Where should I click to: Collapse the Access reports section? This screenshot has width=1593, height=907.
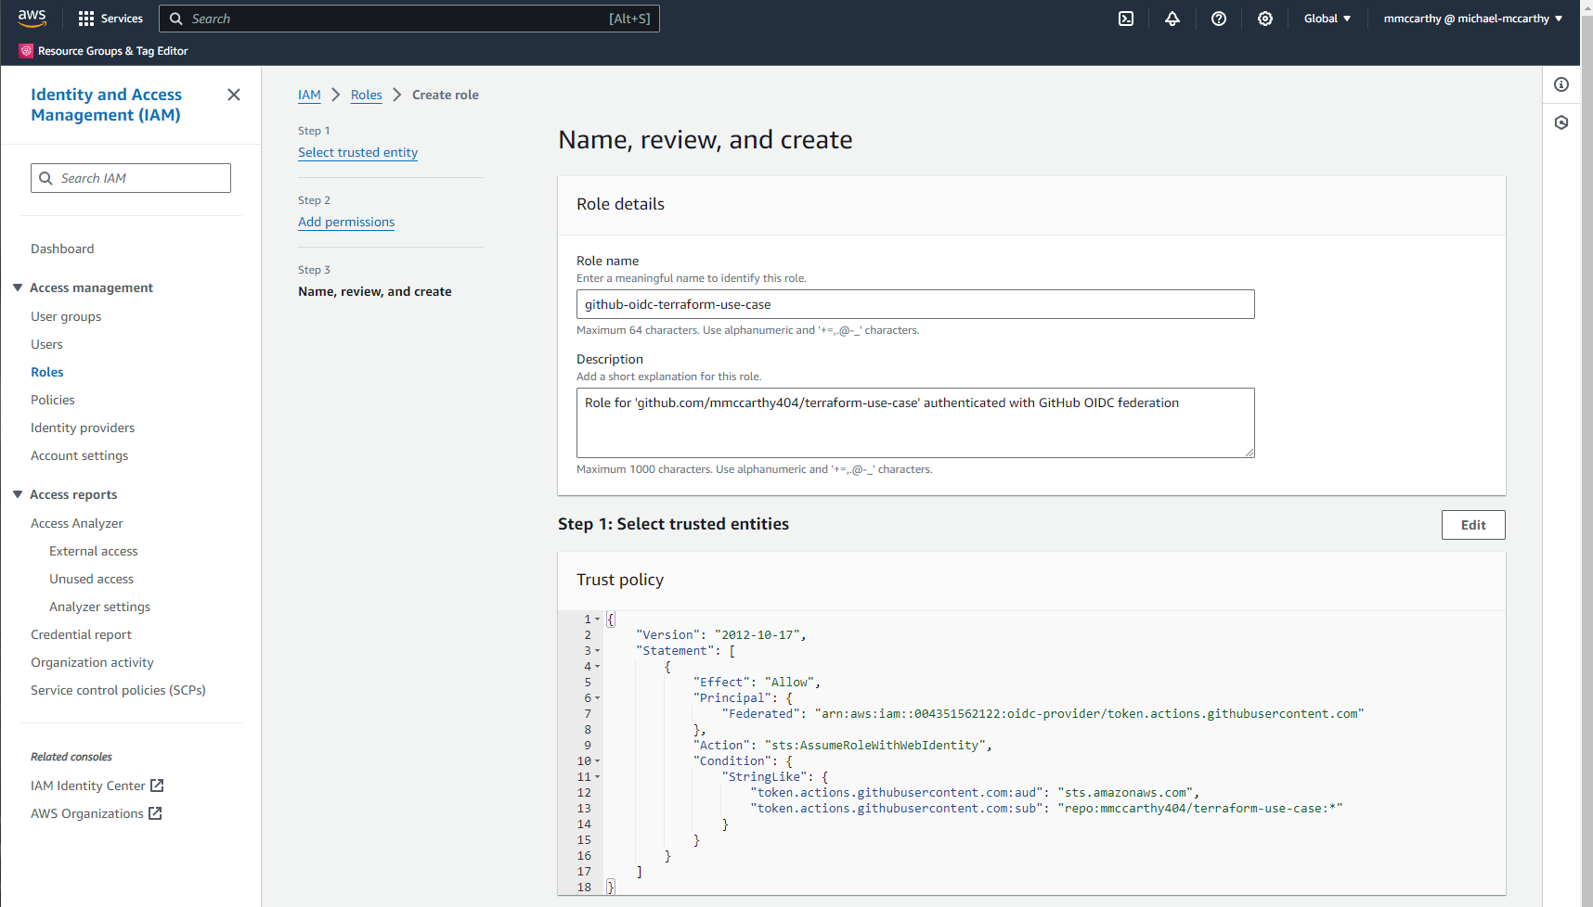(x=18, y=494)
